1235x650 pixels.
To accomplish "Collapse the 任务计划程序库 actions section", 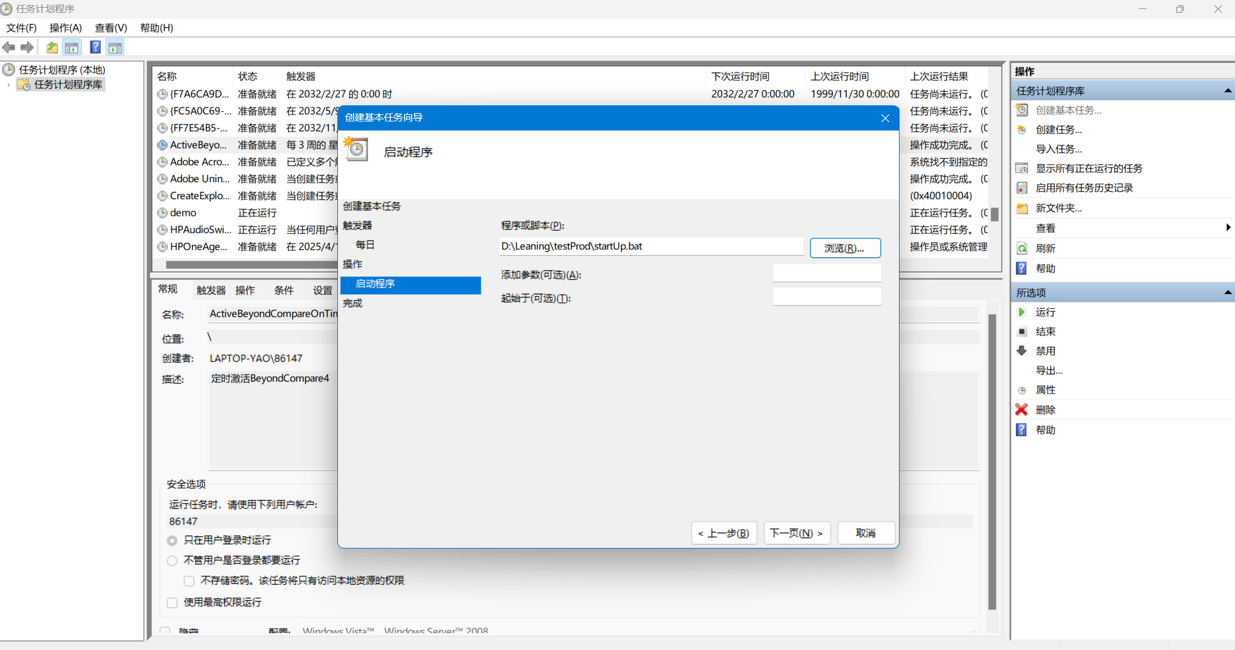I will coord(1227,90).
